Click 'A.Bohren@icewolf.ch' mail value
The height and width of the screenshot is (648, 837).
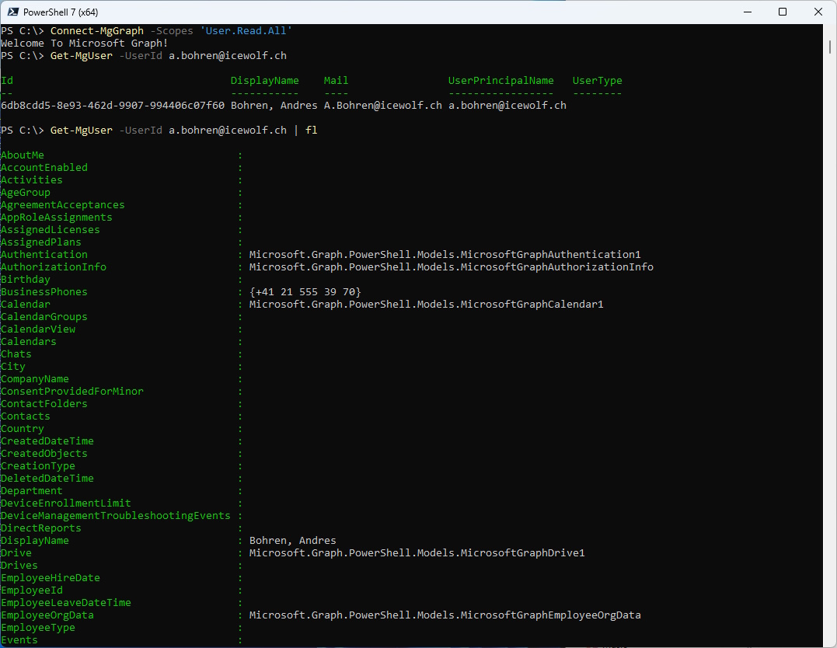(382, 105)
